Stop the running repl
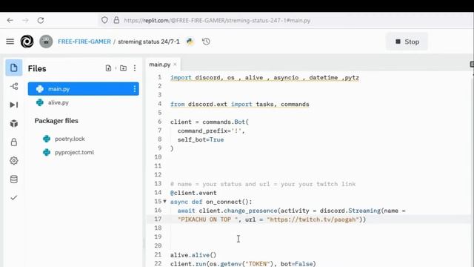474x267 pixels. (407, 42)
